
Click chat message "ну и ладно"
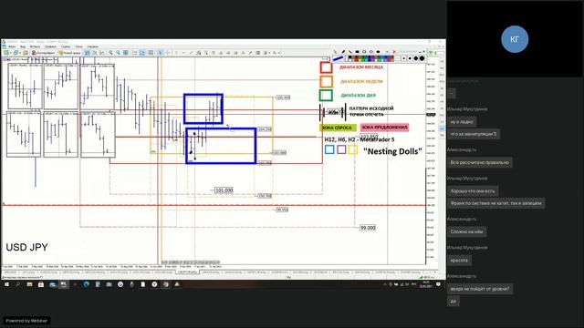tap(462, 121)
